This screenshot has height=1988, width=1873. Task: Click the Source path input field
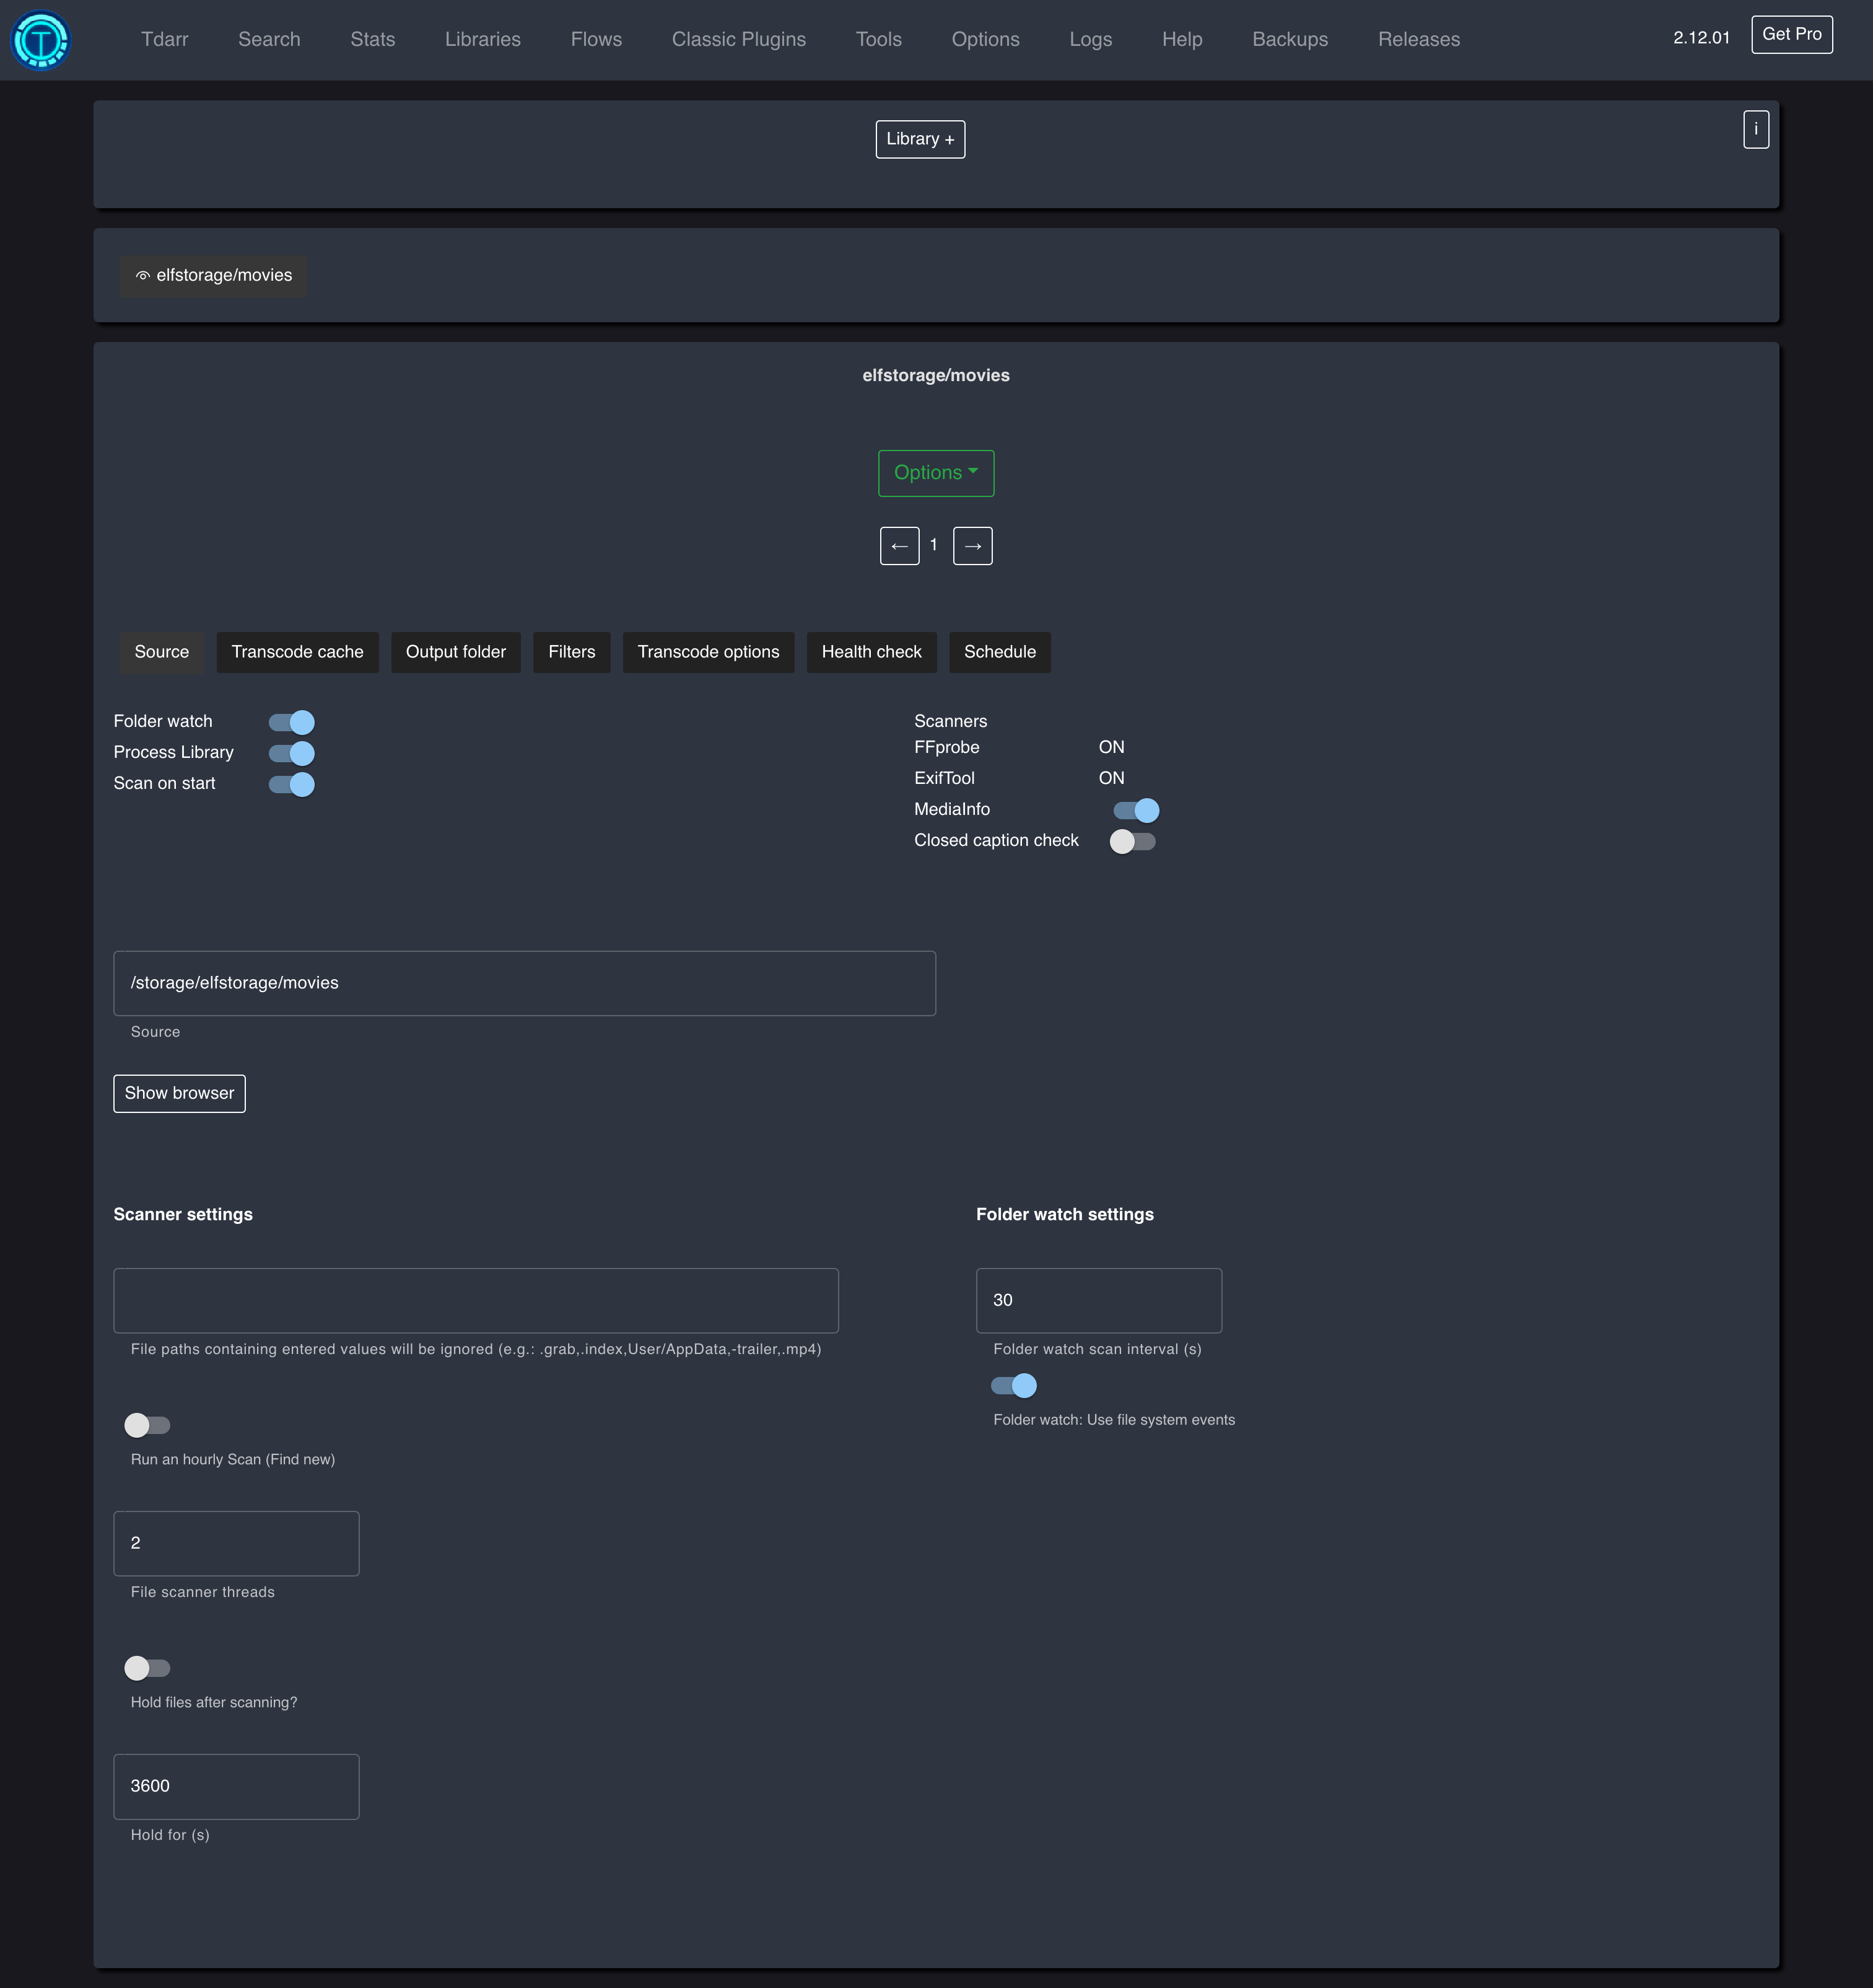point(525,983)
